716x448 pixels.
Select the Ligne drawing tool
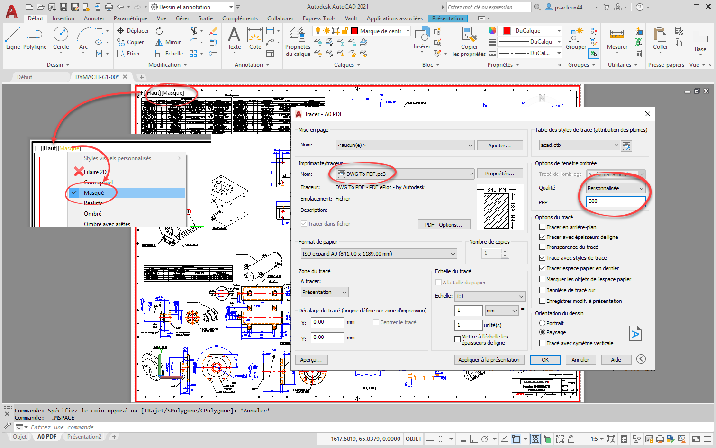[x=13, y=38]
